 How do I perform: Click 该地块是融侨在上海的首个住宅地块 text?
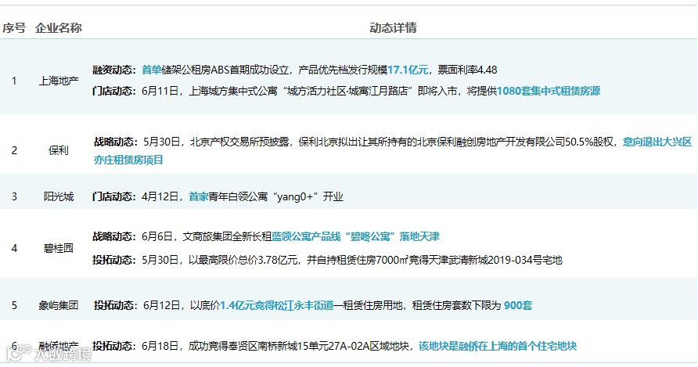pos(498,346)
